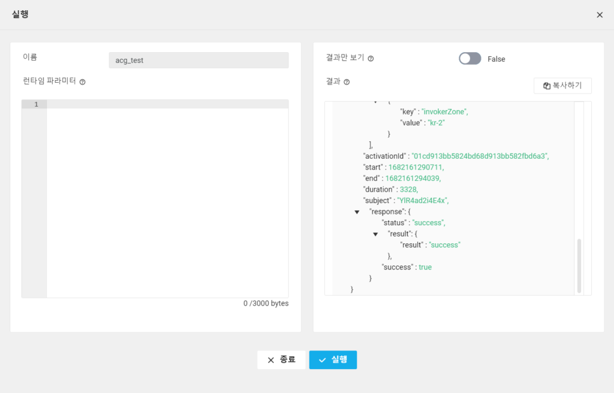
Task: Toggle the 결과만 보기 switch
Action: (469, 59)
